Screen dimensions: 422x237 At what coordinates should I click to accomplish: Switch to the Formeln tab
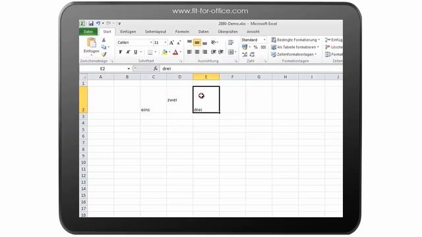(182, 32)
